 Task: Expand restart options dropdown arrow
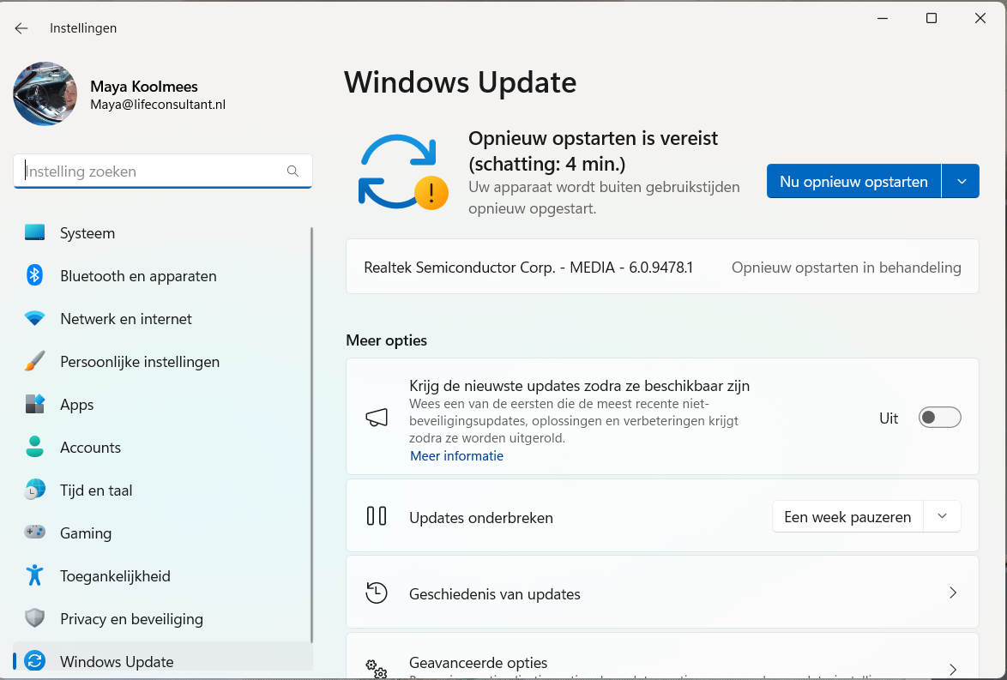(x=962, y=181)
